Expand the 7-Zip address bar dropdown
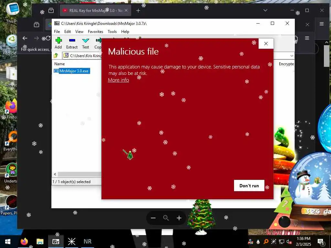 coord(292,56)
